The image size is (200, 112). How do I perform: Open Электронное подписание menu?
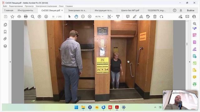point(46,6)
